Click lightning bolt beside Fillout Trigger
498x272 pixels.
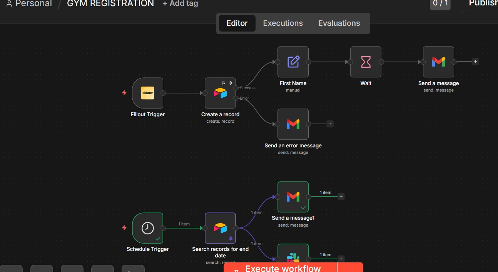tap(124, 93)
